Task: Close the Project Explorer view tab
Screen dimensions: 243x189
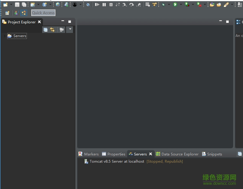Action: pyautogui.click(x=39, y=22)
